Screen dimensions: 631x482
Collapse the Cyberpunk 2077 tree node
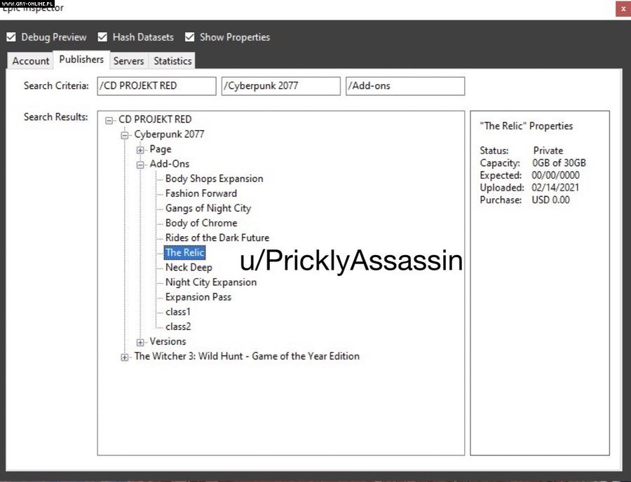125,135
